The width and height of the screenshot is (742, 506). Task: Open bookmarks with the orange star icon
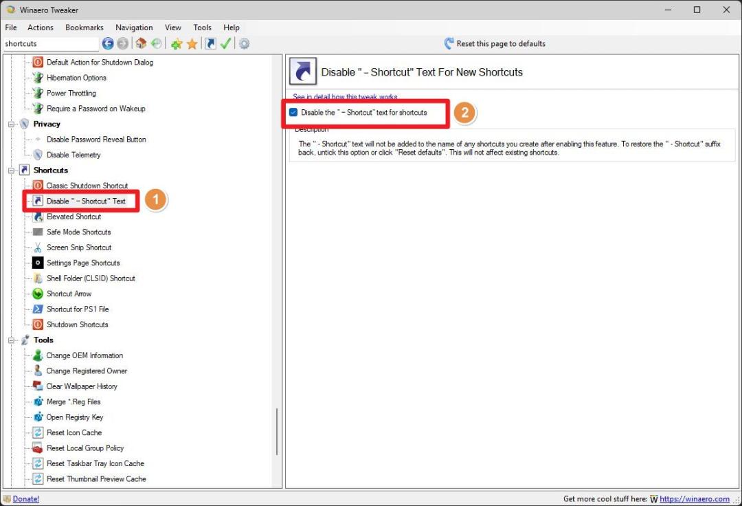coord(192,43)
